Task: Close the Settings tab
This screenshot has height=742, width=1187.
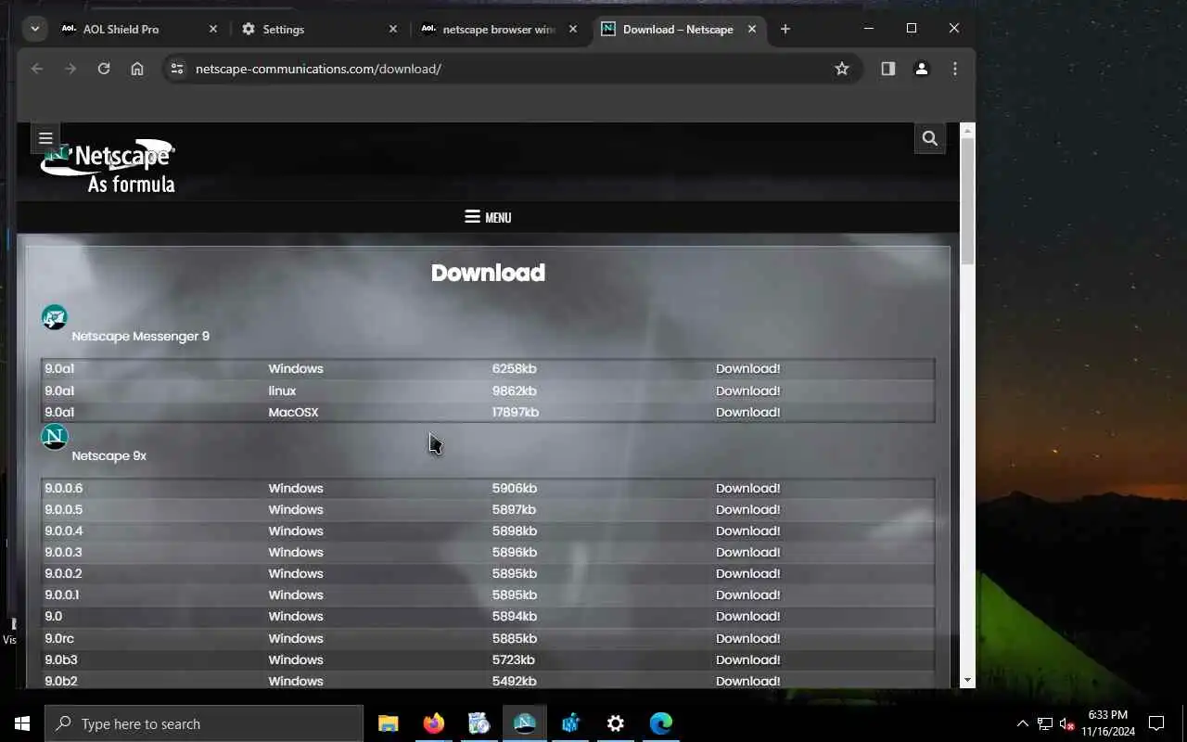Action: pyautogui.click(x=392, y=29)
